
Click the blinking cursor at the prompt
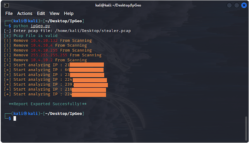(15, 118)
